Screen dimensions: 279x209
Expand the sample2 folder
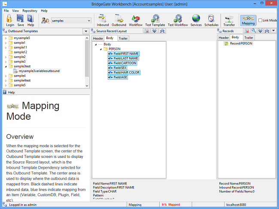click(x=6, y=57)
